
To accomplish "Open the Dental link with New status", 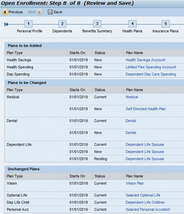I will coord(131,133).
